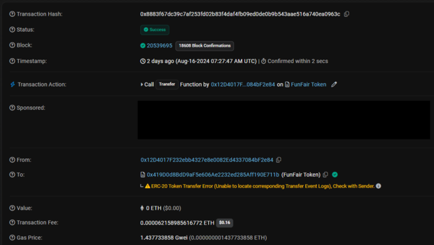Click the $0.16 fee badge
The width and height of the screenshot is (434, 245).
click(x=224, y=223)
